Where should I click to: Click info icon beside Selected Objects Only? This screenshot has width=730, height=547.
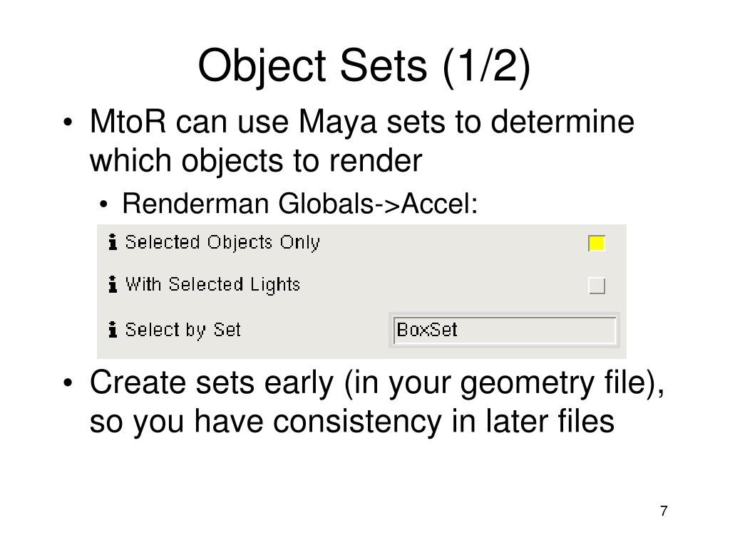pyautogui.click(x=112, y=242)
